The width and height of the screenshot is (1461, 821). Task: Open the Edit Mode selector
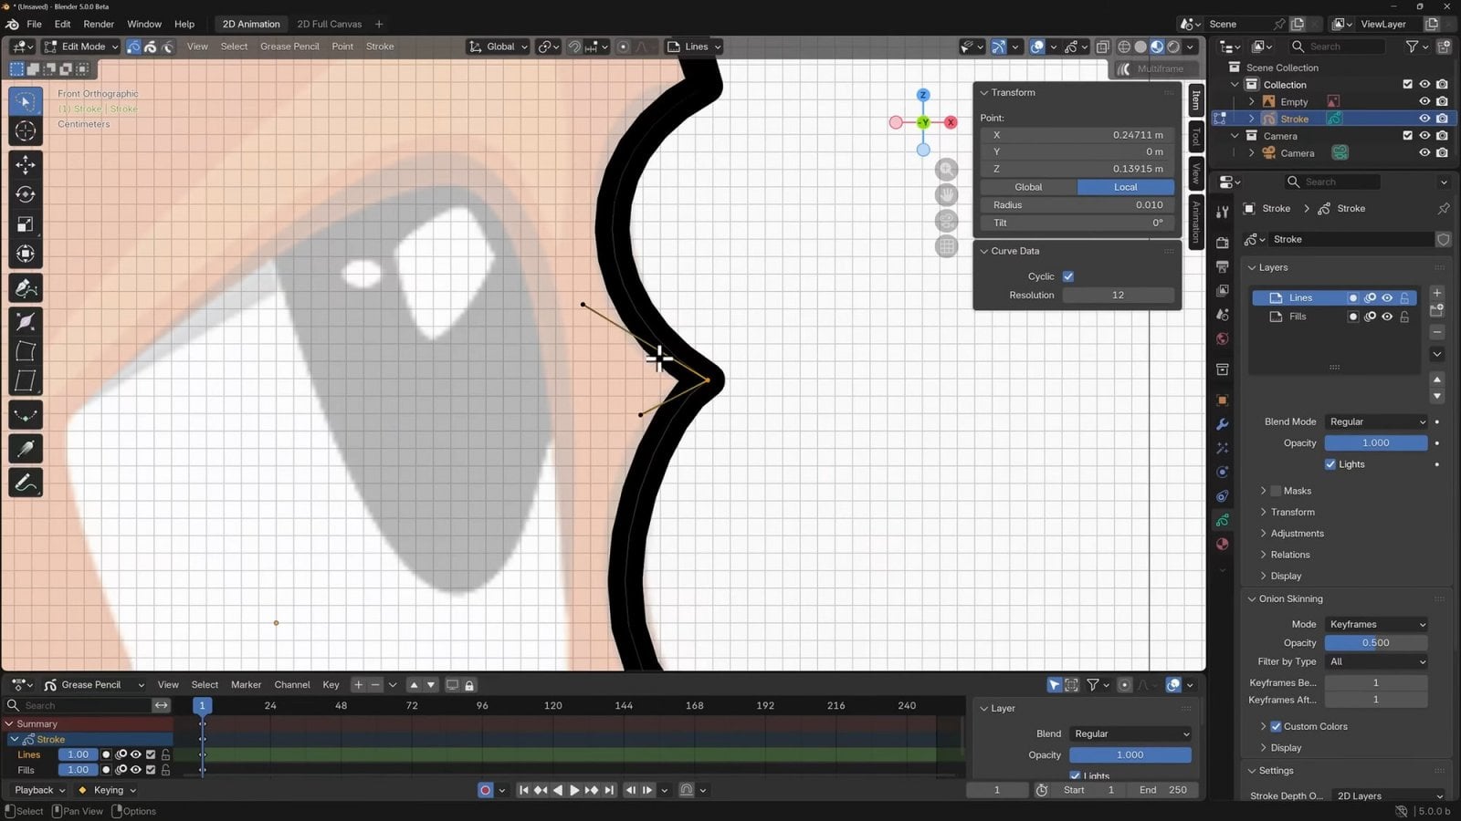80,47
